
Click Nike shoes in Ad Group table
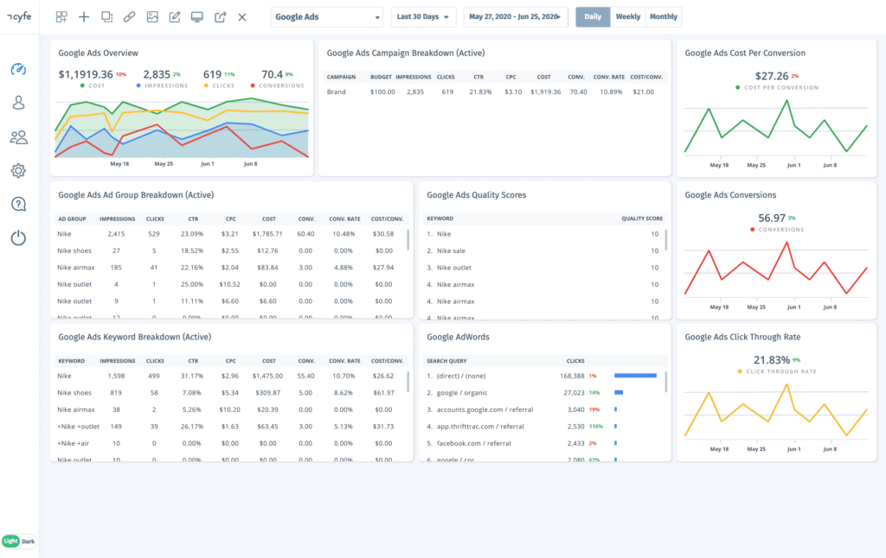(74, 250)
